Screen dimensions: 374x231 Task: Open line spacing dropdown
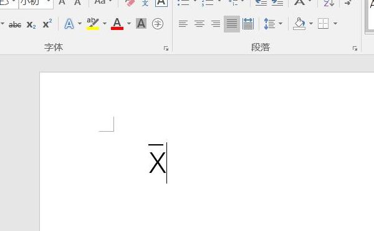273,24
